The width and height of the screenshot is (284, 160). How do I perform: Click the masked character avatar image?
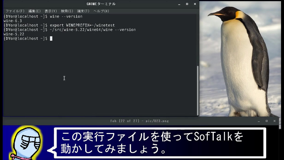pyautogui.click(x=27, y=143)
